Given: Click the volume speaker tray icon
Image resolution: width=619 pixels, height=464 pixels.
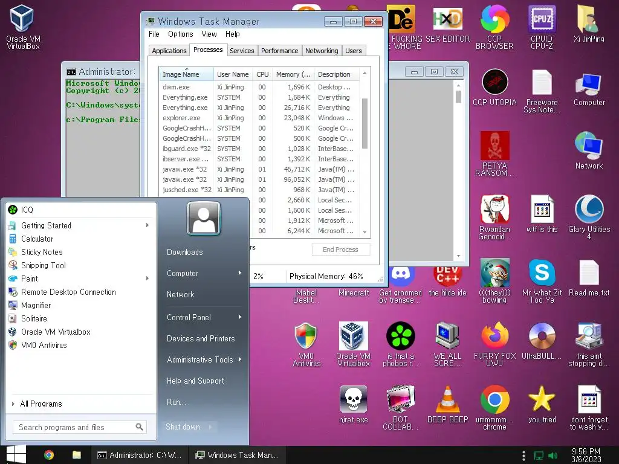Looking at the screenshot, I should [553, 456].
